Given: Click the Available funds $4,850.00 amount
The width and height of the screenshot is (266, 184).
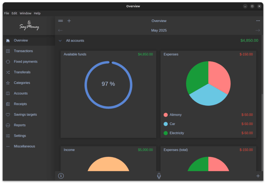Looking at the screenshot, I should tap(145, 54).
